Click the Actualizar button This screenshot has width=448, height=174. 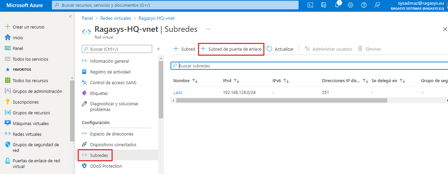pos(280,49)
